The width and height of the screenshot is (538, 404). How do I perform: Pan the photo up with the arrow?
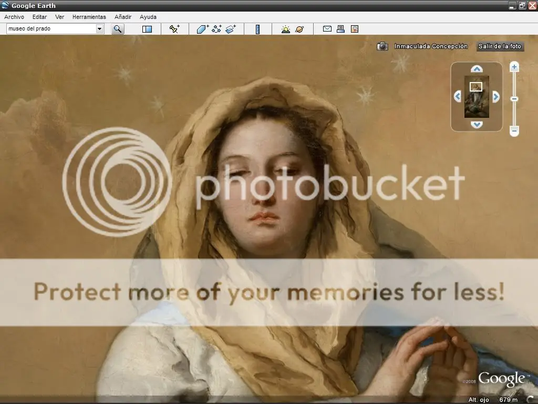477,69
